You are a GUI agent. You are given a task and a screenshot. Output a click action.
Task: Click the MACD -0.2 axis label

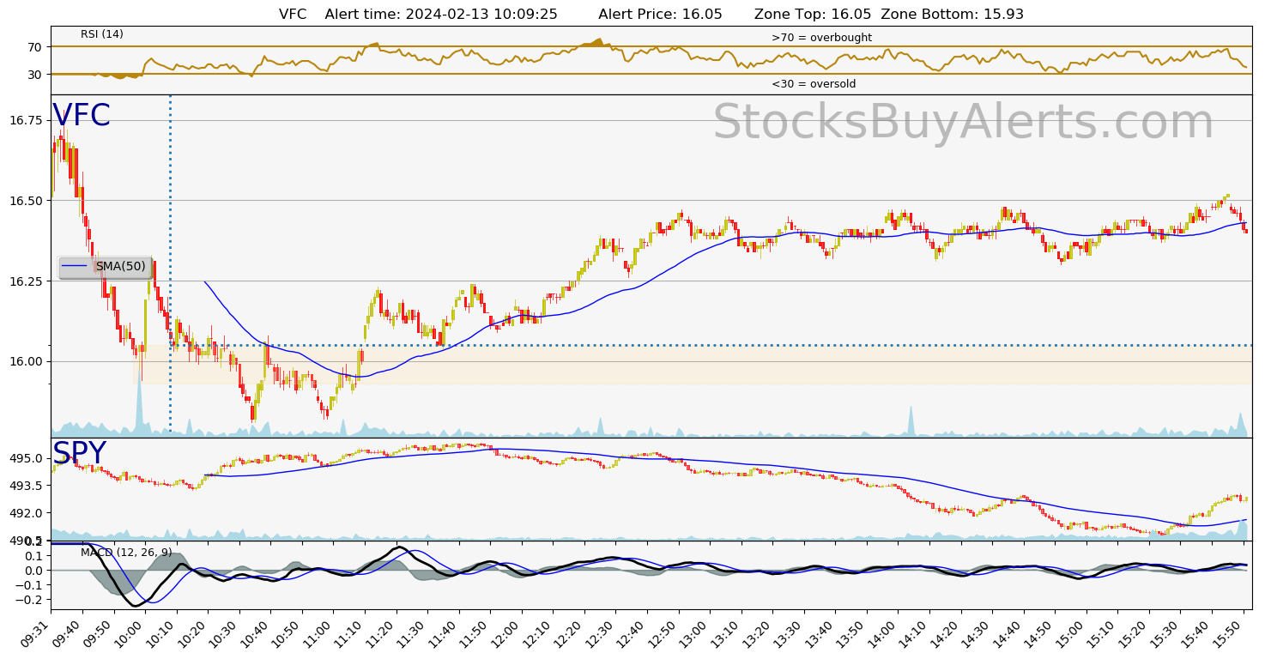pyautogui.click(x=31, y=600)
